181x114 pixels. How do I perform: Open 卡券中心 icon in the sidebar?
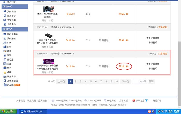coord(5,24)
